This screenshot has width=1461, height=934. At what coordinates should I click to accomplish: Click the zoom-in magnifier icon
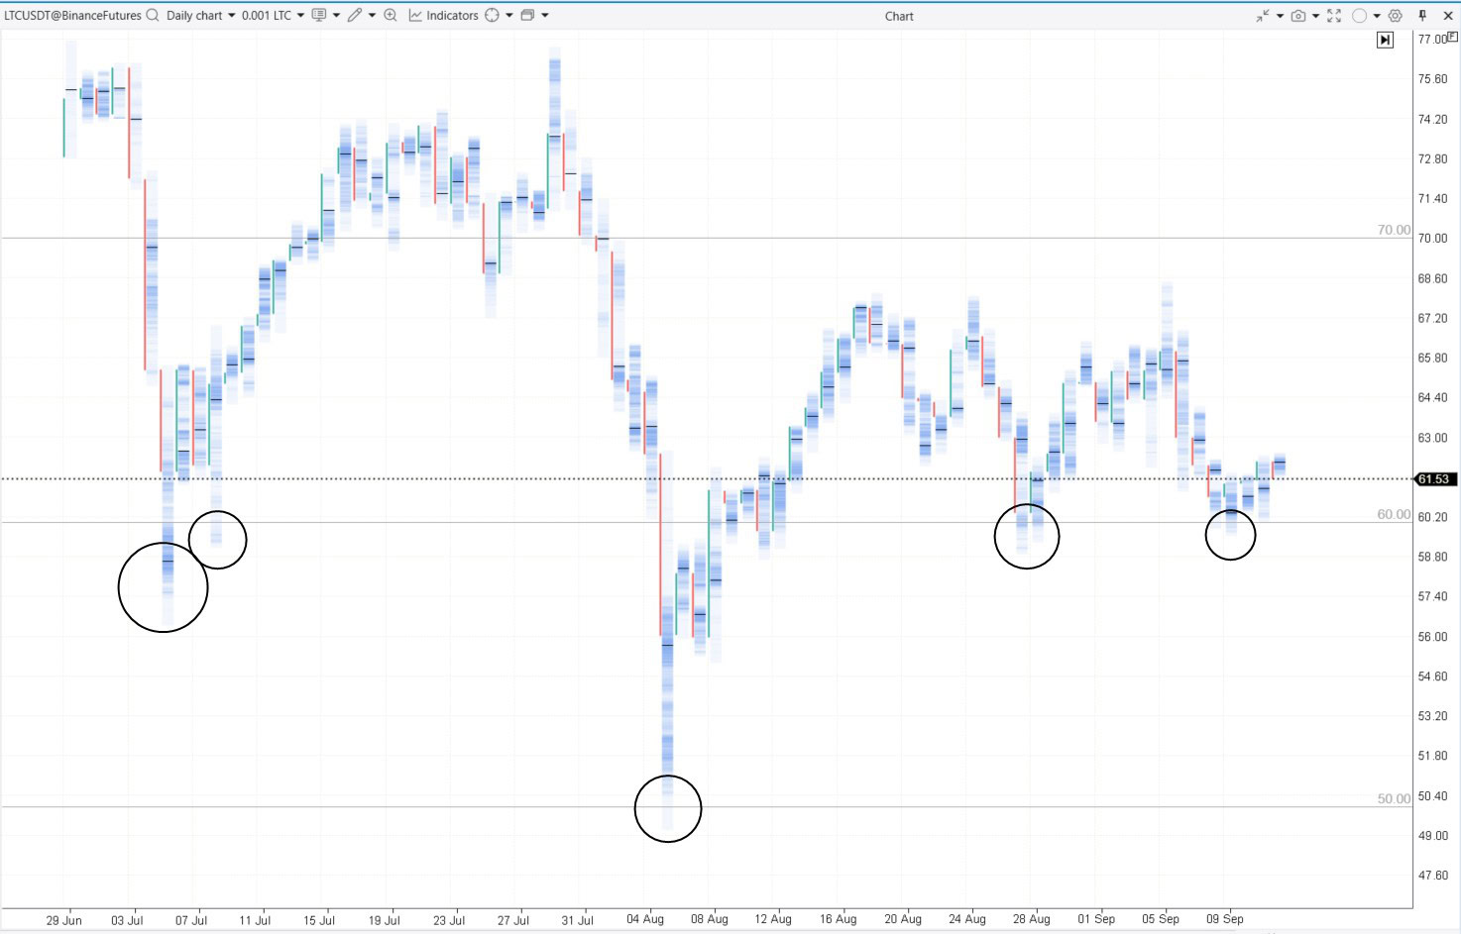(391, 16)
